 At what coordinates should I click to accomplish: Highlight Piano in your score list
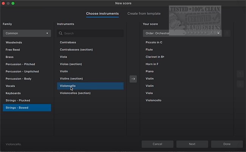(149, 71)
